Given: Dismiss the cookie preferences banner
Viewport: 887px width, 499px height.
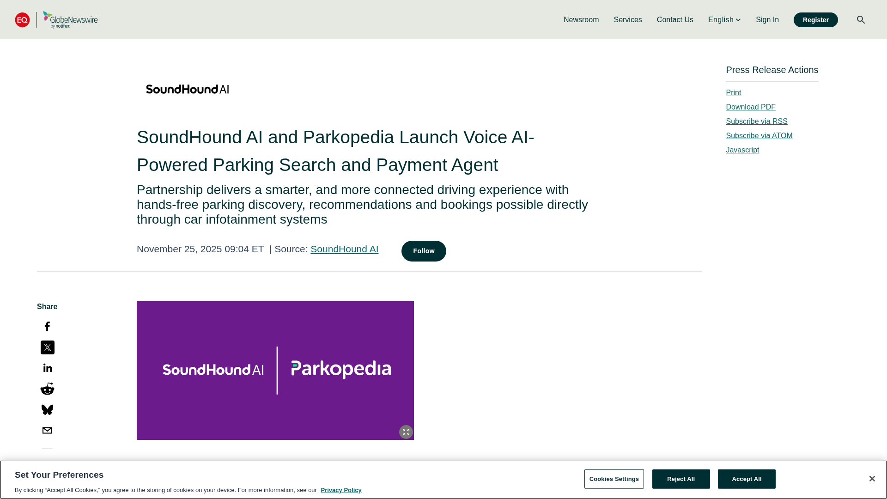Looking at the screenshot, I should pyautogui.click(x=872, y=479).
